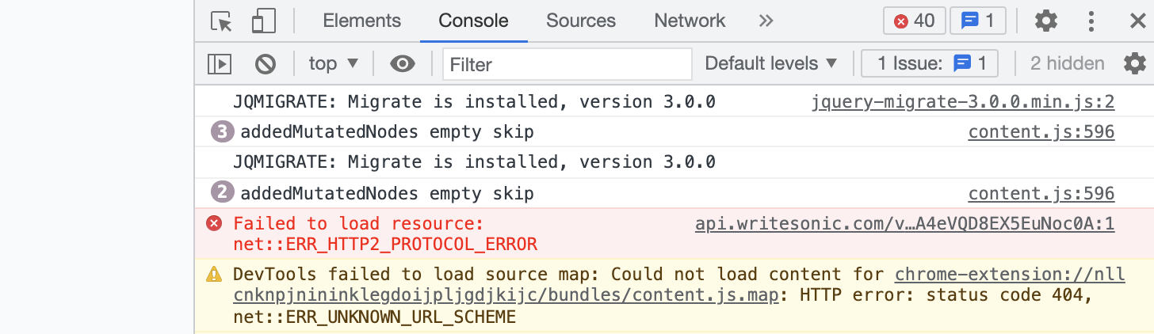
Task: Open console settings gear beside 2 hidden
Action: [1135, 63]
